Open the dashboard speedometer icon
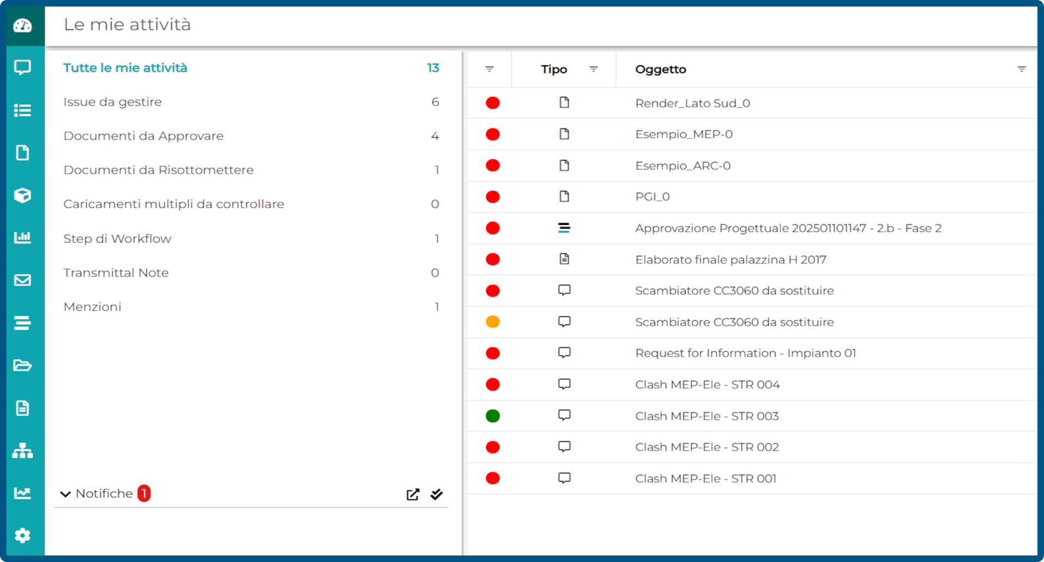 (x=22, y=26)
